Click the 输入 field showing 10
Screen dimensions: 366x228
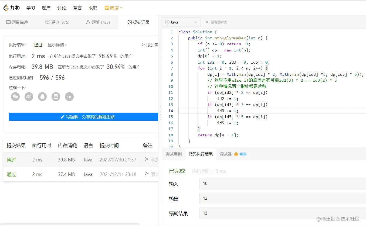[x=283, y=184]
